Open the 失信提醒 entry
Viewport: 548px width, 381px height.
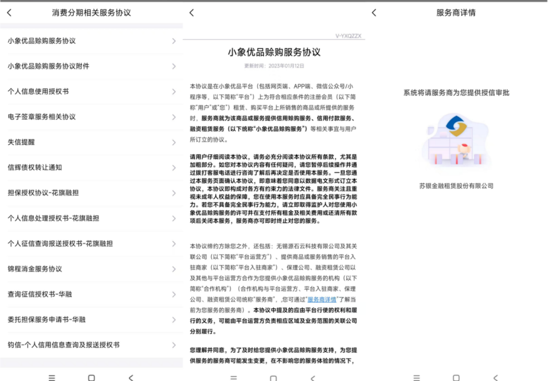pyautogui.click(x=91, y=142)
